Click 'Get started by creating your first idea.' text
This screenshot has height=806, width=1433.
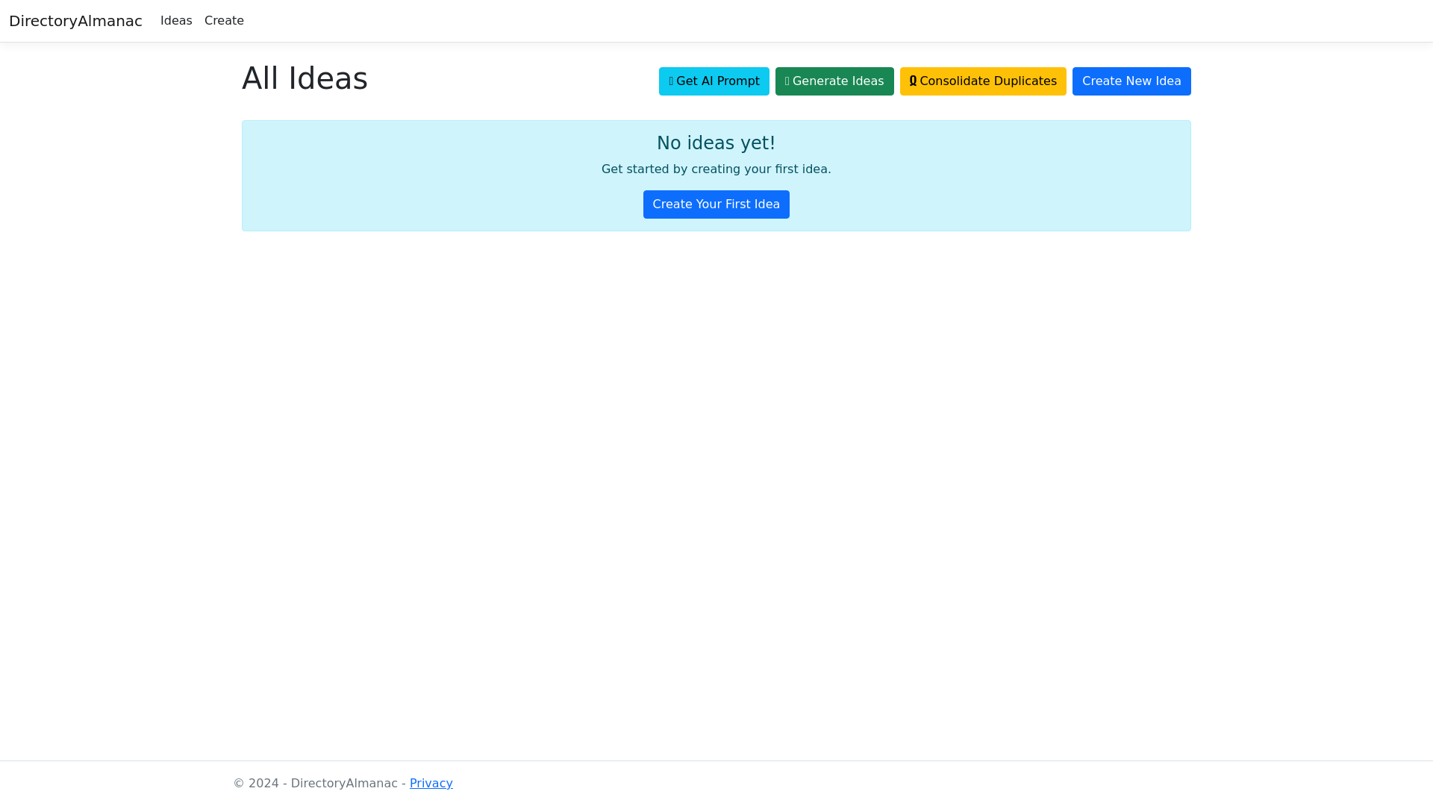tap(716, 169)
